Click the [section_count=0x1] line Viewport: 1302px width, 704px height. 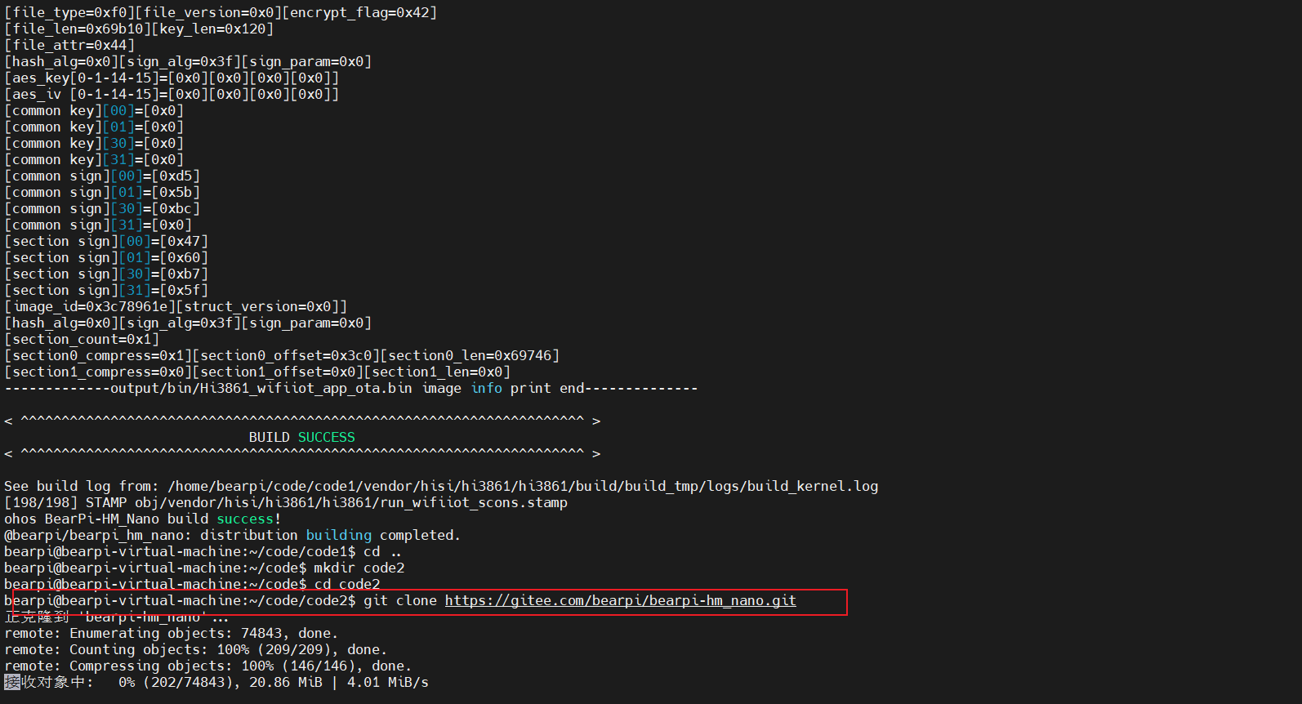[x=82, y=340]
